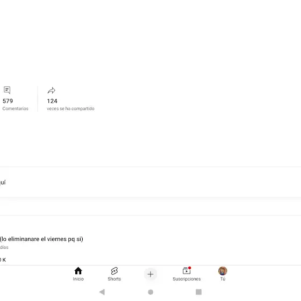The width and height of the screenshot is (301, 301).
Task: Open recent apps with the square button
Action: [x=199, y=292]
